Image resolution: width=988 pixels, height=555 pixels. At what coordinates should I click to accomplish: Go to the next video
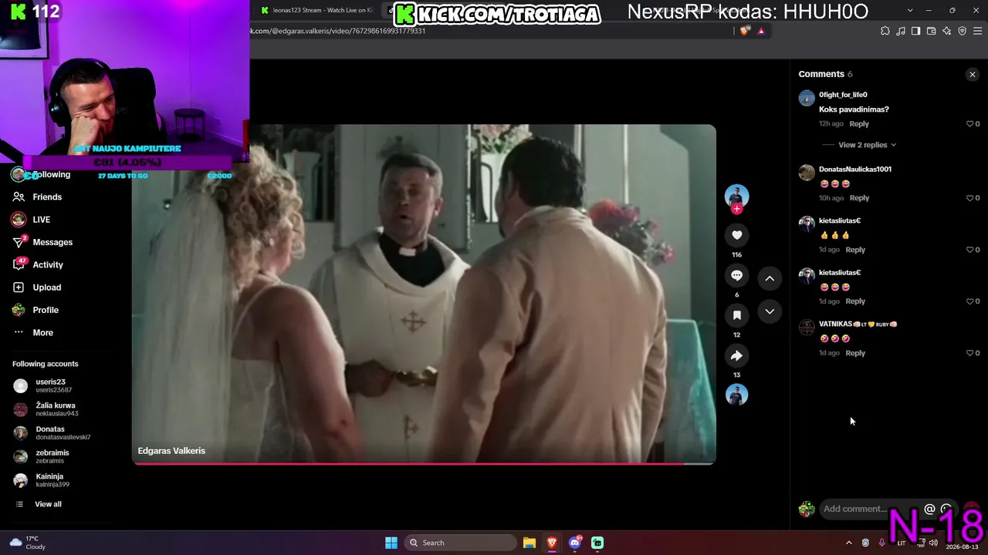(770, 311)
